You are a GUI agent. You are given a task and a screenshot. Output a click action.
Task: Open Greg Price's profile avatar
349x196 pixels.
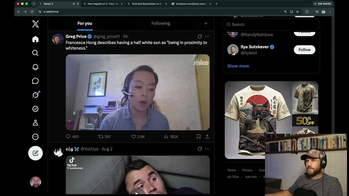click(x=58, y=39)
